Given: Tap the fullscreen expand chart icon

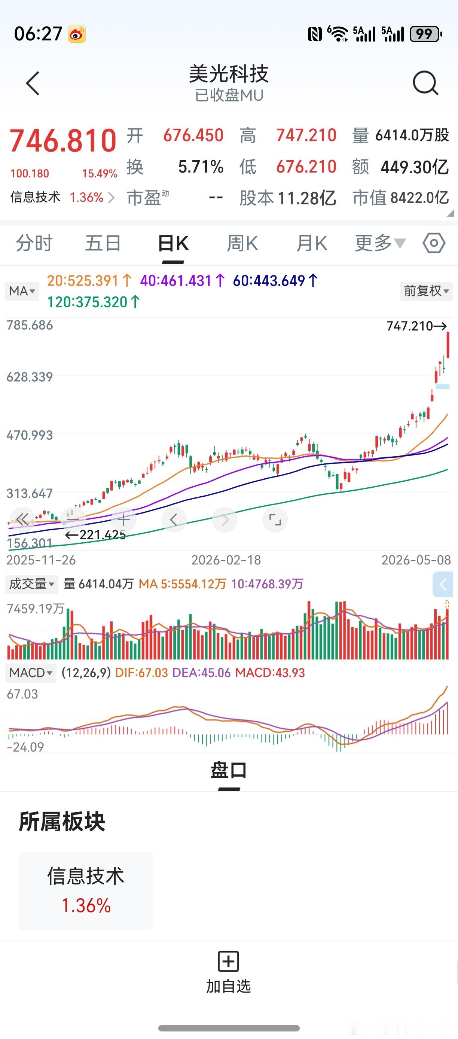Looking at the screenshot, I should coord(275,519).
